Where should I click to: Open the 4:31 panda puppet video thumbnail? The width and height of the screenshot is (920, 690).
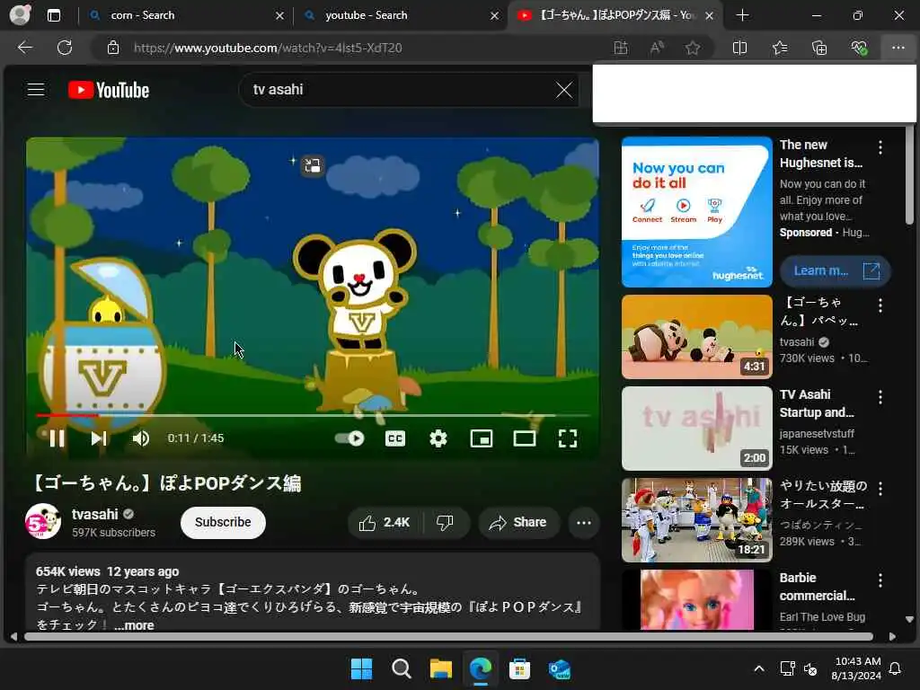pyautogui.click(x=696, y=337)
